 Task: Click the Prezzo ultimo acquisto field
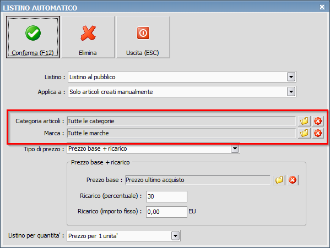tap(198, 180)
